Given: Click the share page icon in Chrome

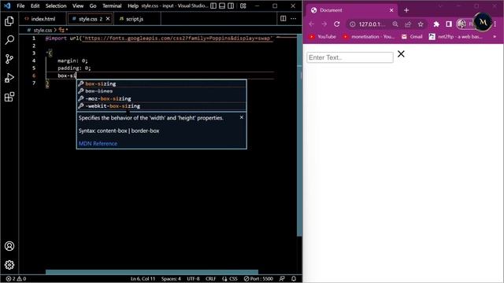Looking at the screenshot, I should pyautogui.click(x=408, y=24).
